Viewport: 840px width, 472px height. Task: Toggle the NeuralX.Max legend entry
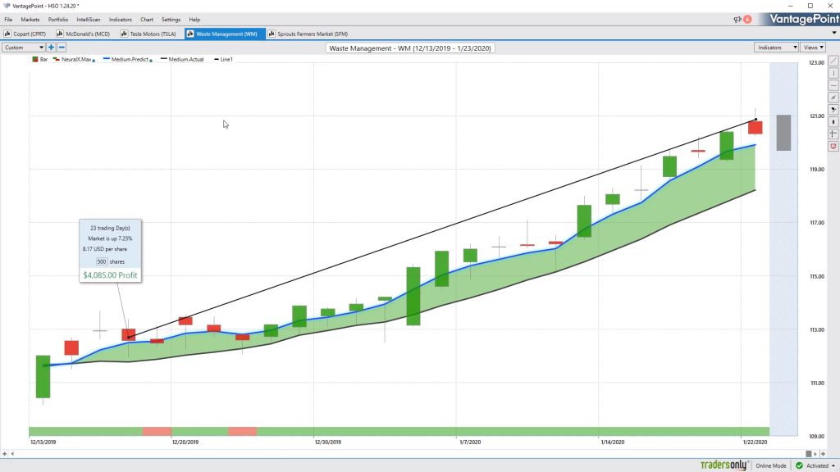pyautogui.click(x=74, y=59)
